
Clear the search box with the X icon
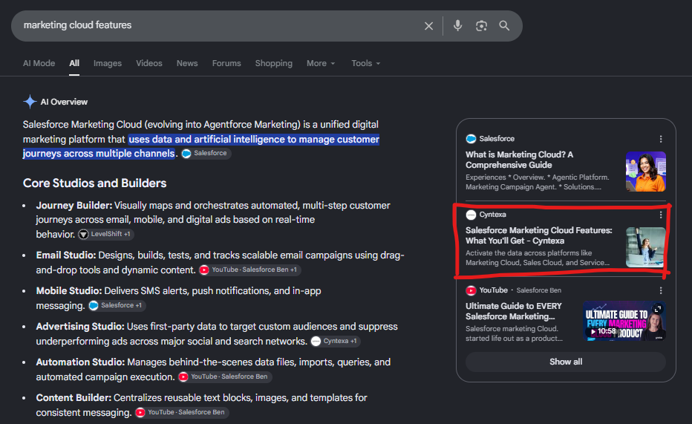[x=428, y=26]
